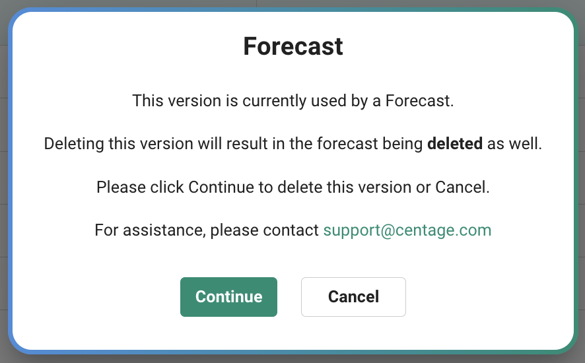Click the word "Forecast." ending the first sentence
This screenshot has height=363, width=585.
[x=419, y=101]
